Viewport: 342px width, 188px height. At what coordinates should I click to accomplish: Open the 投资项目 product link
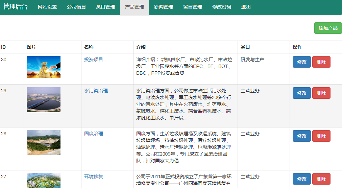pyautogui.click(x=93, y=60)
